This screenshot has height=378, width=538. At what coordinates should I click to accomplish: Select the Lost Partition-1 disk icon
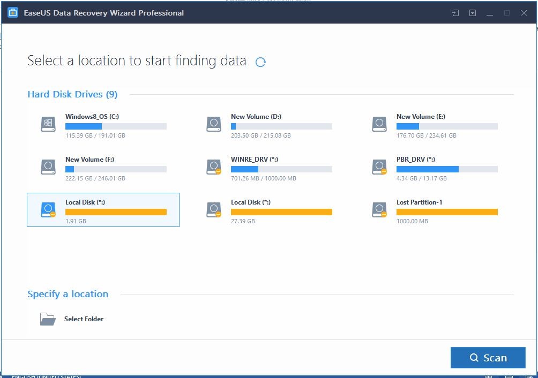pos(379,209)
